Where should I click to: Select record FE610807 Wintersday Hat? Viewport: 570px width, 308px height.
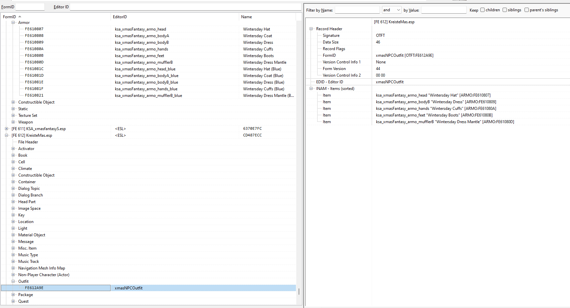point(148,29)
